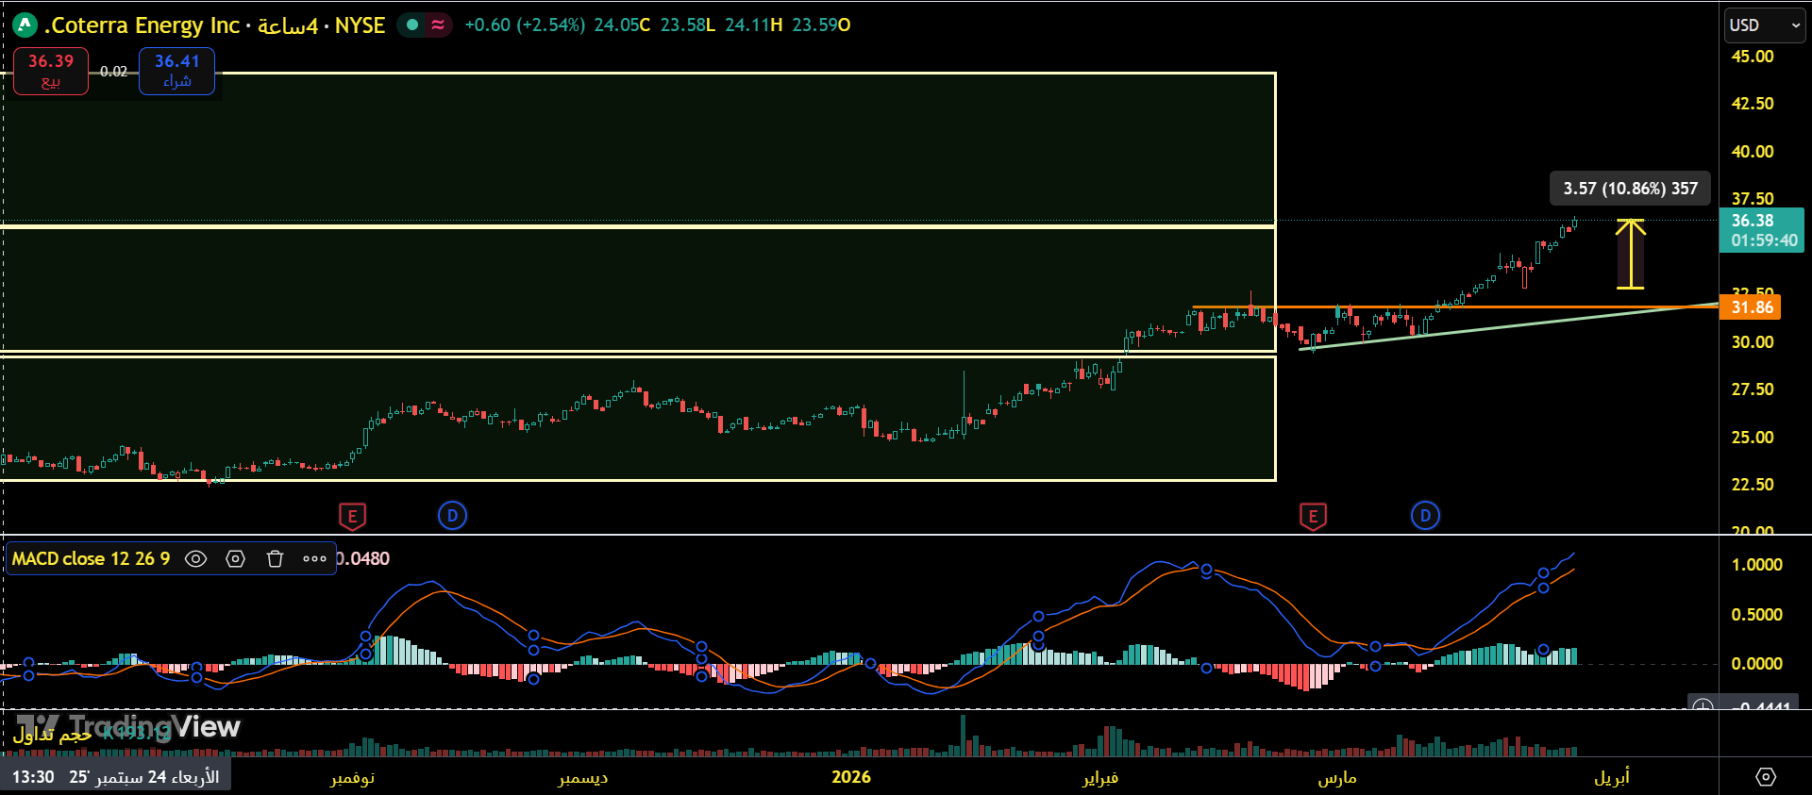1812x795 pixels.
Task: Click the spread value 0.02
Action: pyautogui.click(x=113, y=72)
